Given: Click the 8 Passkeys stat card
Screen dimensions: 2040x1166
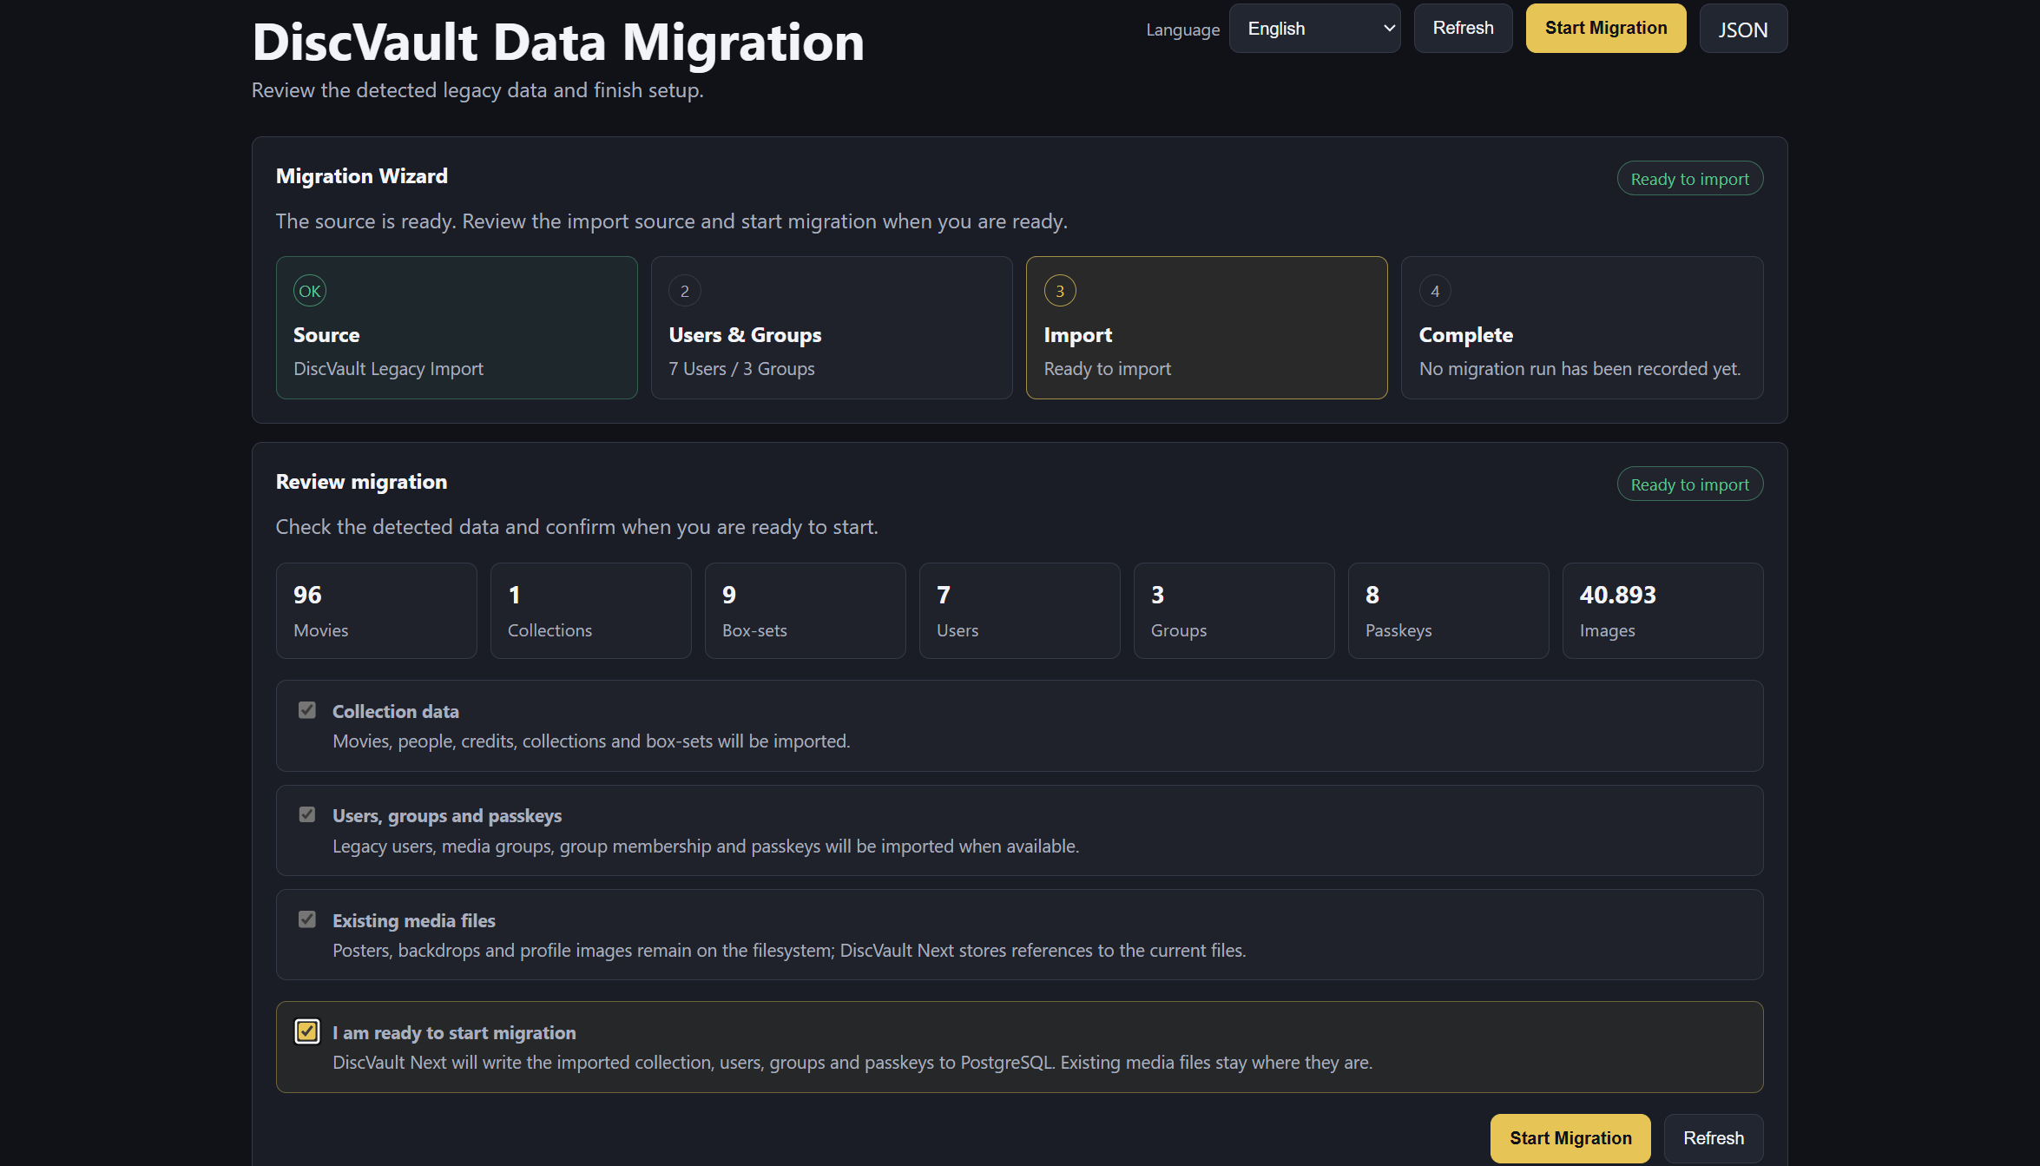Looking at the screenshot, I should pyautogui.click(x=1449, y=610).
